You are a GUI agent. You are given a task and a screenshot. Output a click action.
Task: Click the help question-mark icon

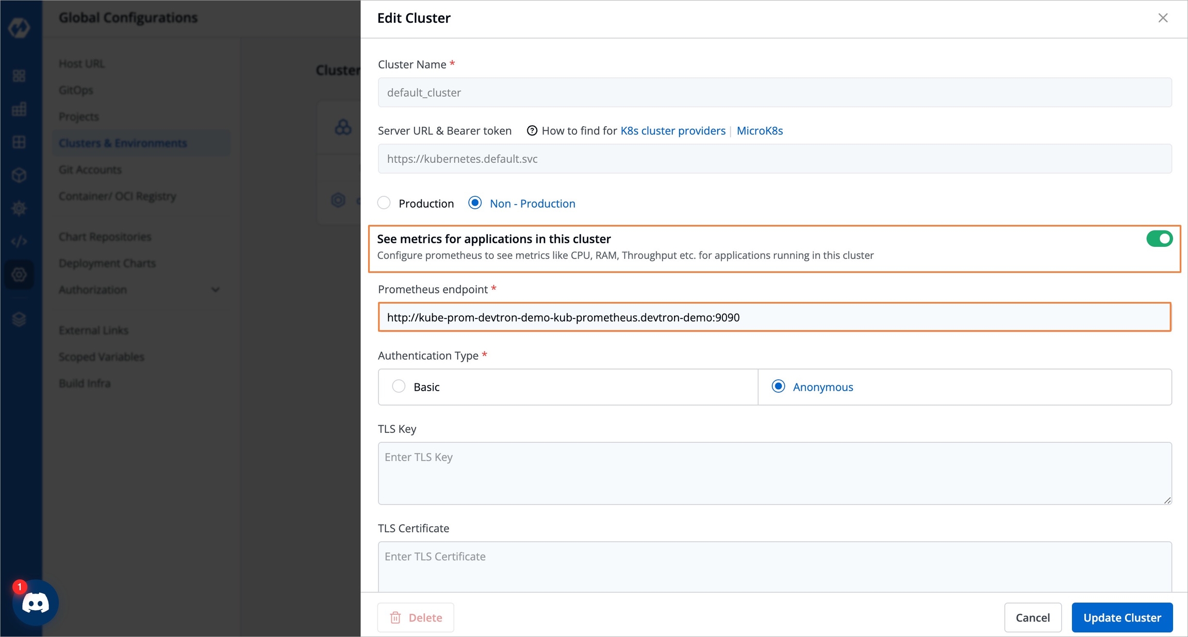[x=532, y=131]
